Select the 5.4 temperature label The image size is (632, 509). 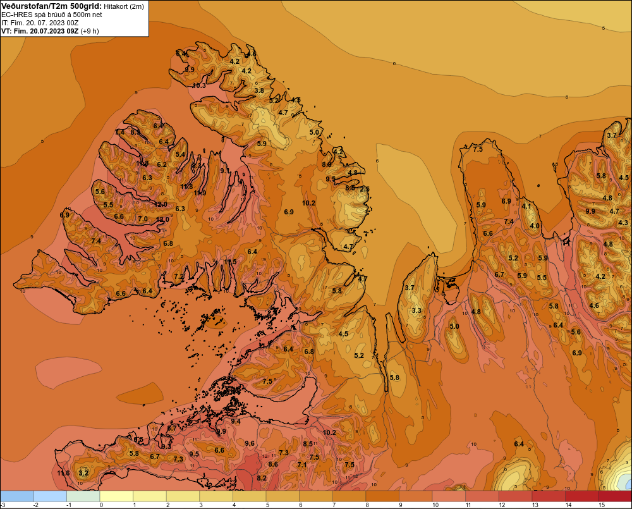click(x=180, y=154)
